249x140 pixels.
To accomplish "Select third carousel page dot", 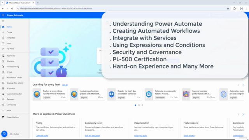I will 142,105.
